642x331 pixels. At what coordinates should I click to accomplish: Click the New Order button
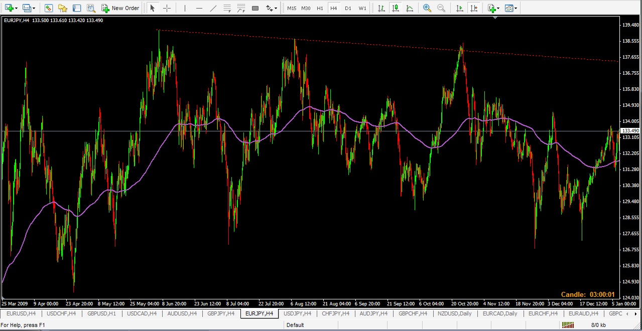(x=120, y=8)
